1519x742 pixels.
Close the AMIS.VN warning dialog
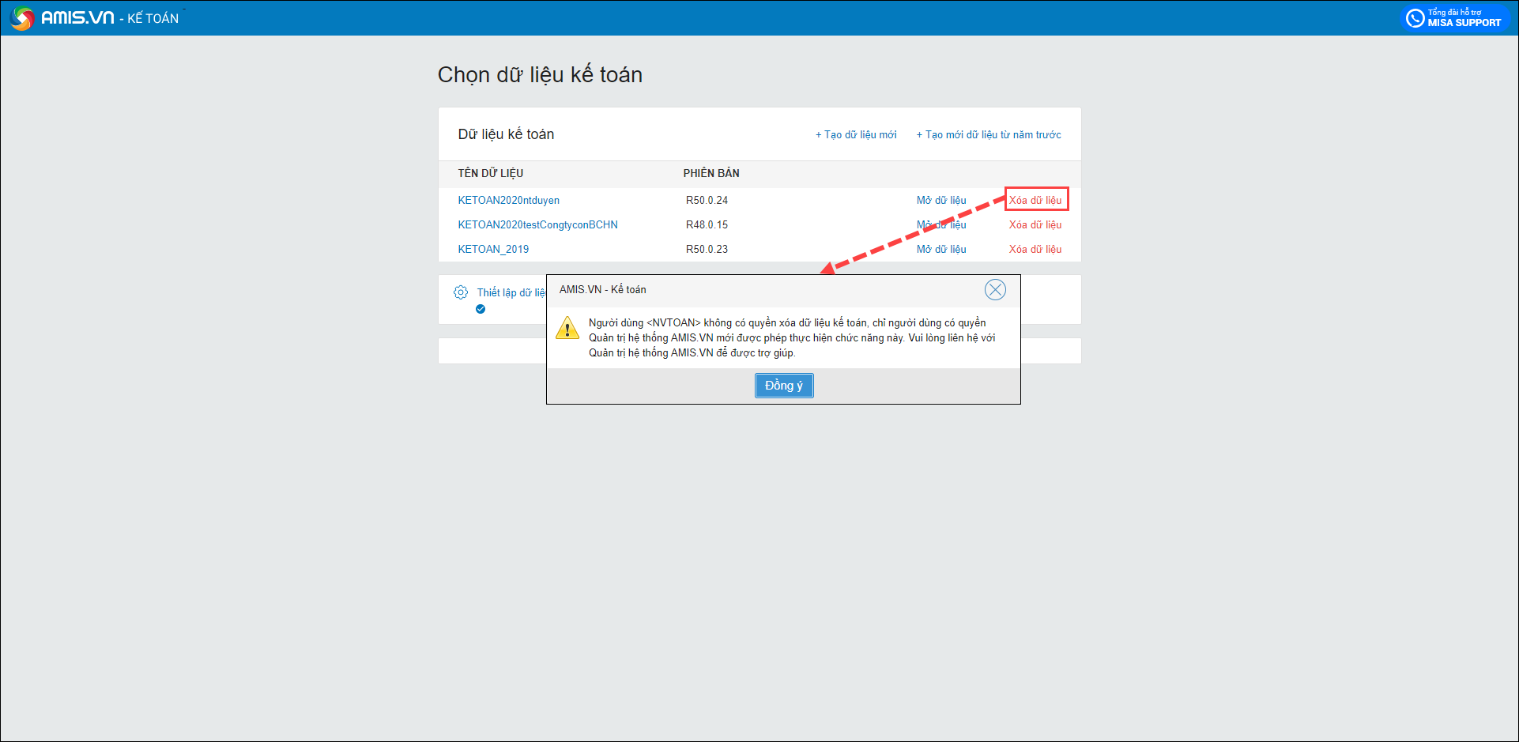(x=995, y=290)
